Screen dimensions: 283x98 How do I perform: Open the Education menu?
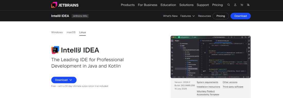[168, 5]
